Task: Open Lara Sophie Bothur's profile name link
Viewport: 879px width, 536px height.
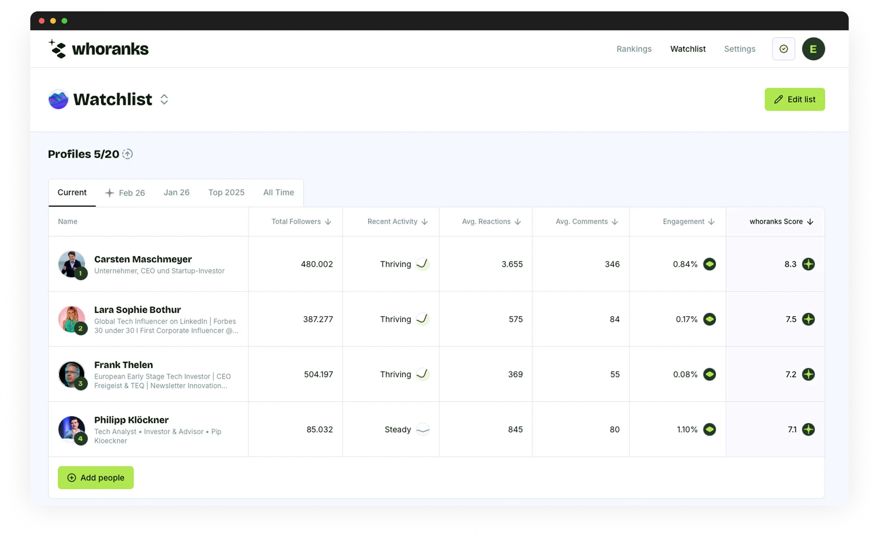Action: point(137,310)
